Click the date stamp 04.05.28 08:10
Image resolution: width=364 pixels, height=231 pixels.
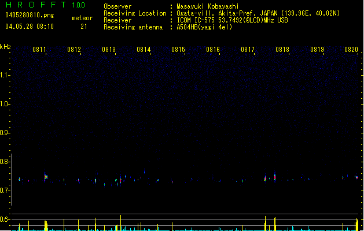[x=30, y=27]
